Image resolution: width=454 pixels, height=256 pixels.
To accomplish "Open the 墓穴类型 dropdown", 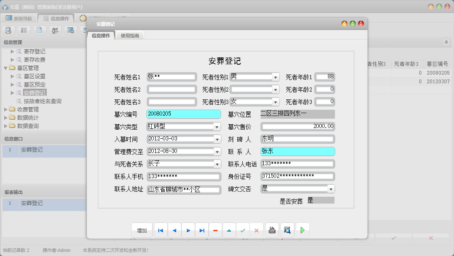I will coord(217,126).
